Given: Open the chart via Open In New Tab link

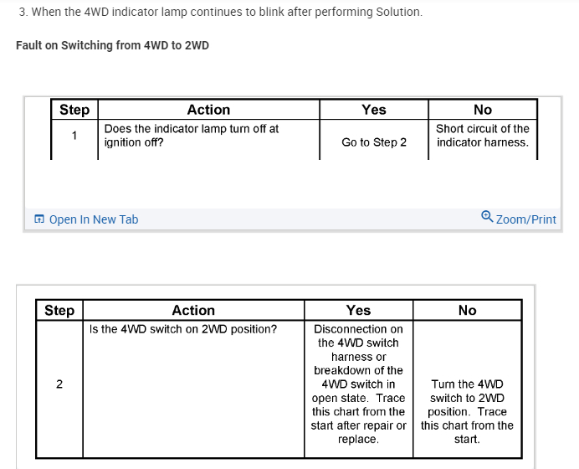Looking at the screenshot, I should (x=93, y=219).
